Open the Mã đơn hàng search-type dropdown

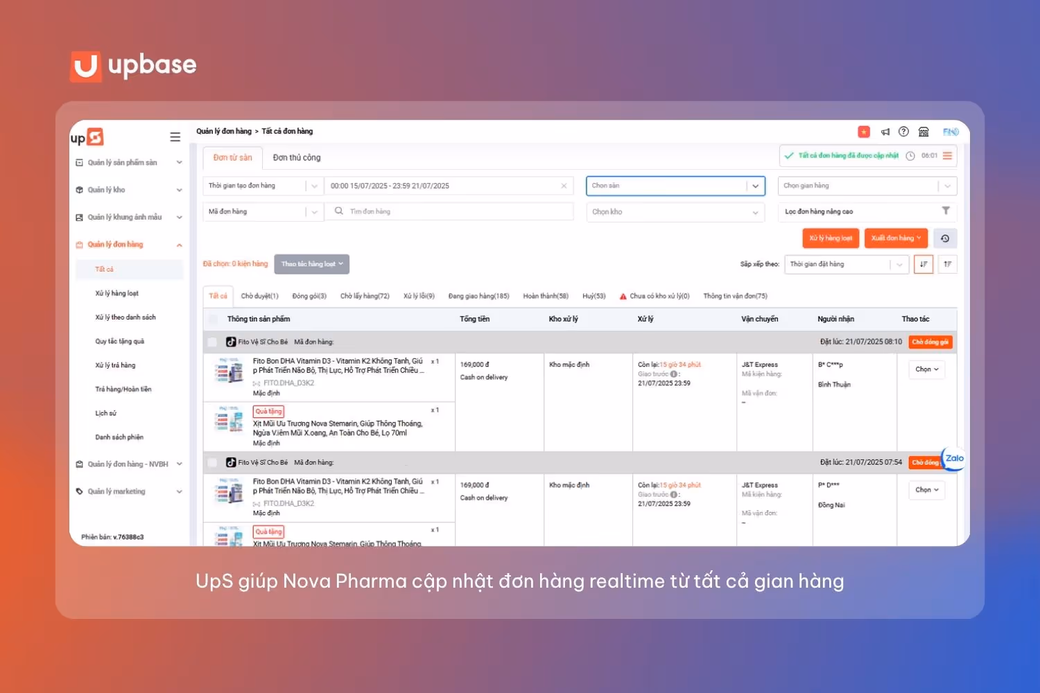pyautogui.click(x=263, y=211)
